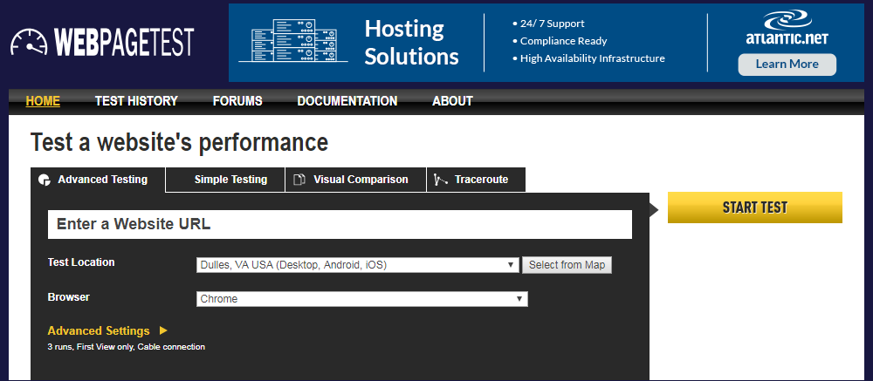
Task: Click the START TEST button
Action: coord(755,208)
